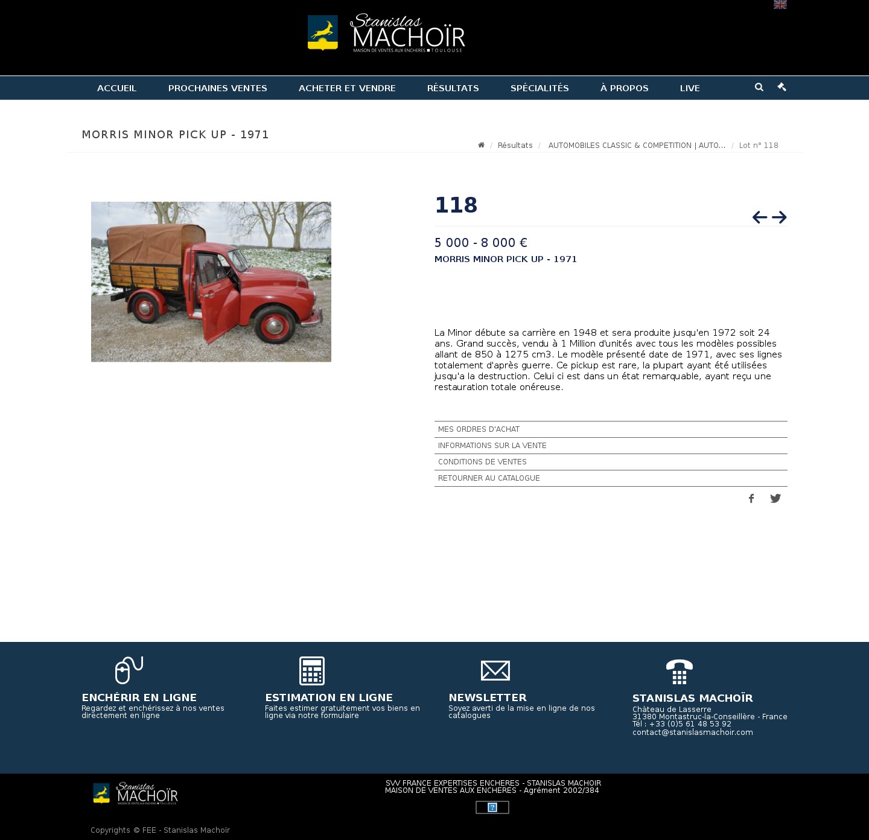Click the lot number 118 heading
Image resolution: width=869 pixels, height=840 pixels.
pos(456,205)
